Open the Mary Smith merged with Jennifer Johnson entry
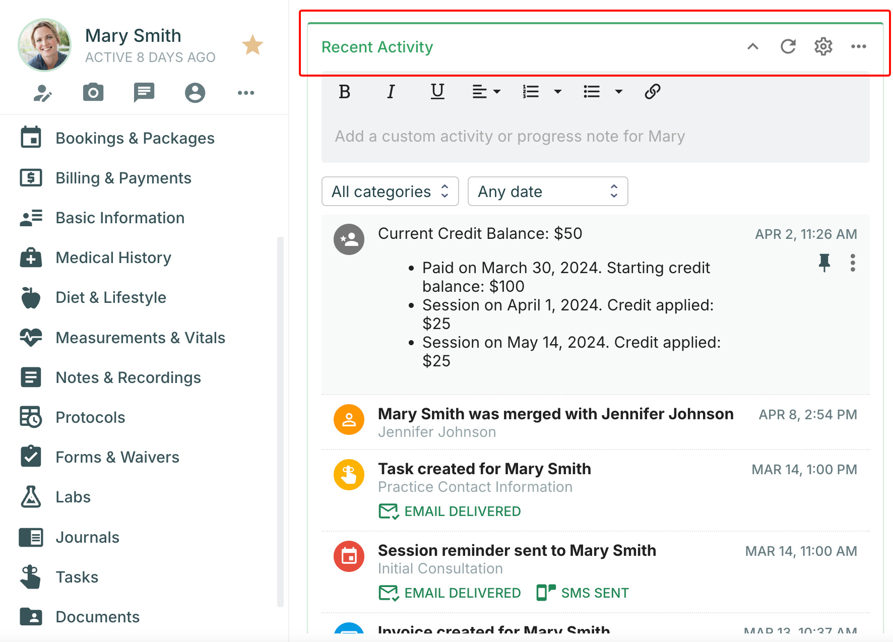The image size is (893, 642). (555, 414)
